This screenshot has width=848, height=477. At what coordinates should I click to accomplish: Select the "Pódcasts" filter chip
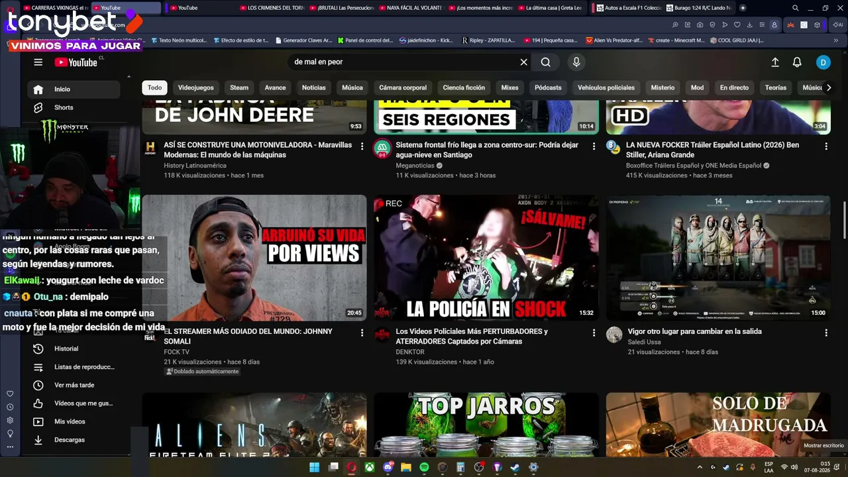tap(548, 87)
